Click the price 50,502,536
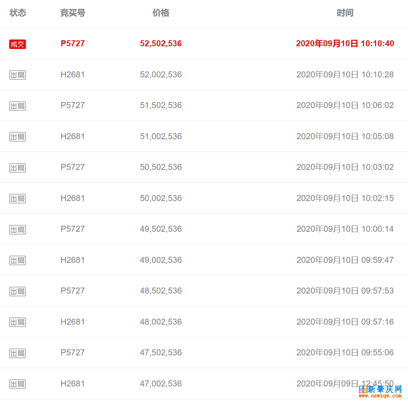Viewport: 408px width, 402px height. click(x=161, y=167)
